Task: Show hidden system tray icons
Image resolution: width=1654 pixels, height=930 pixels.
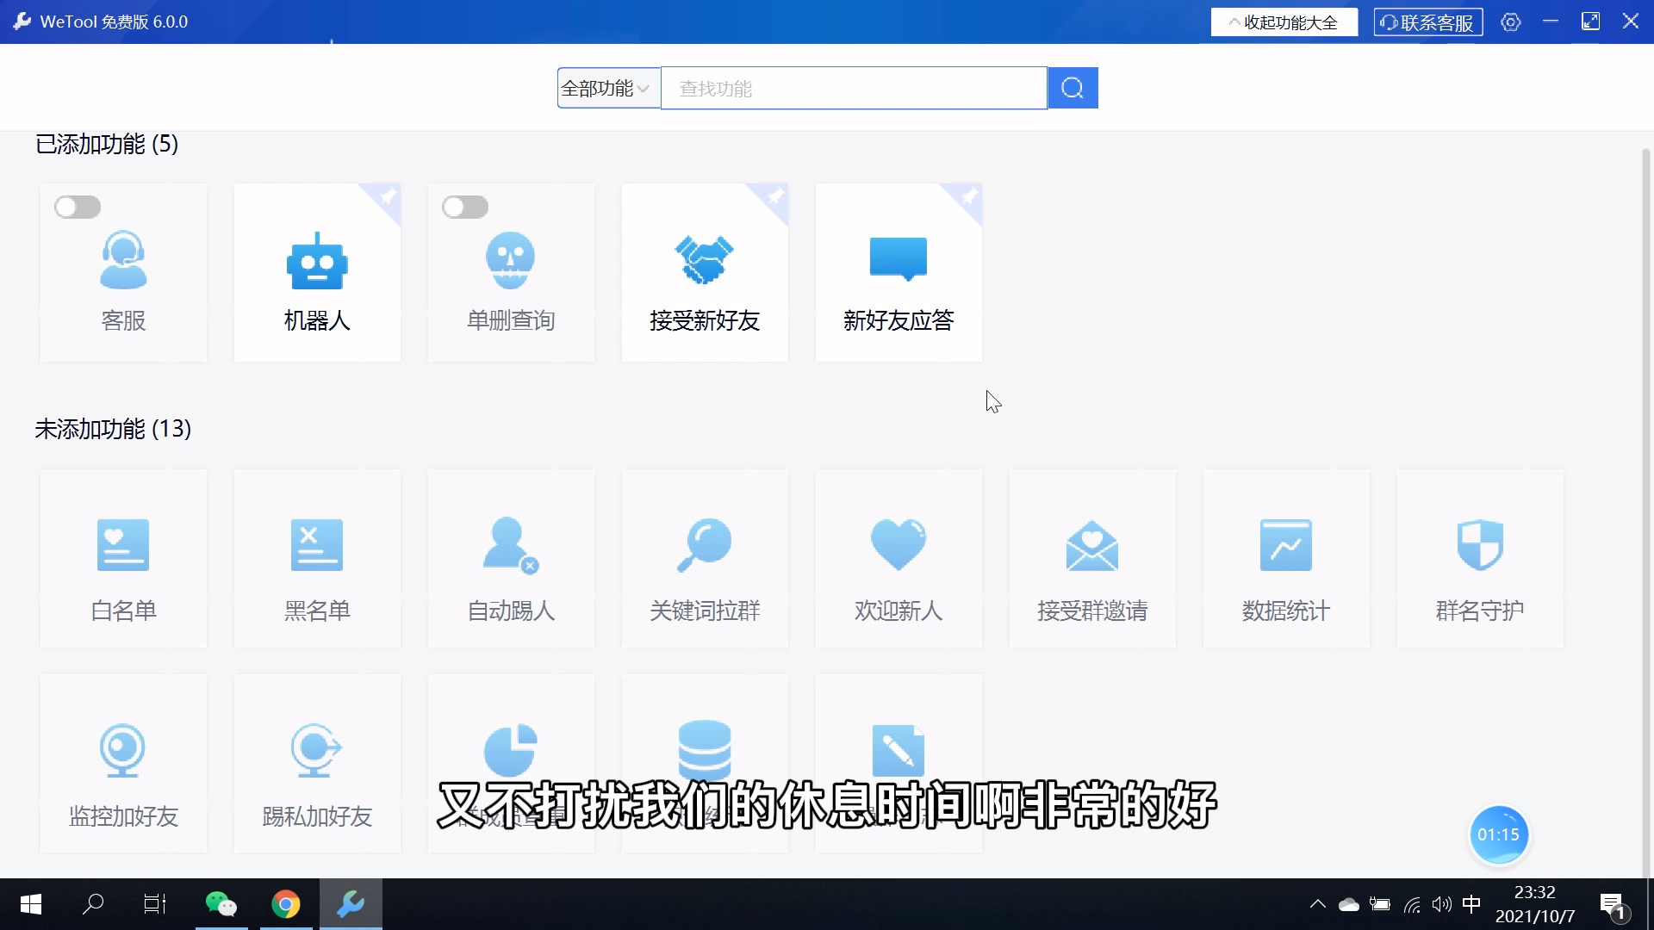Action: pos(1317,904)
